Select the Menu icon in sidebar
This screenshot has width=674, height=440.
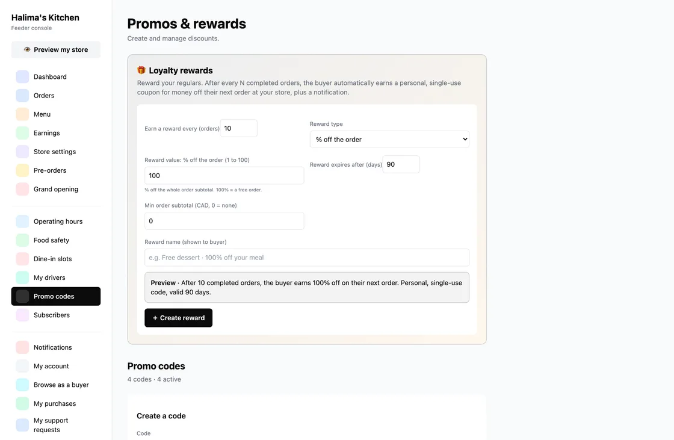[x=22, y=114]
